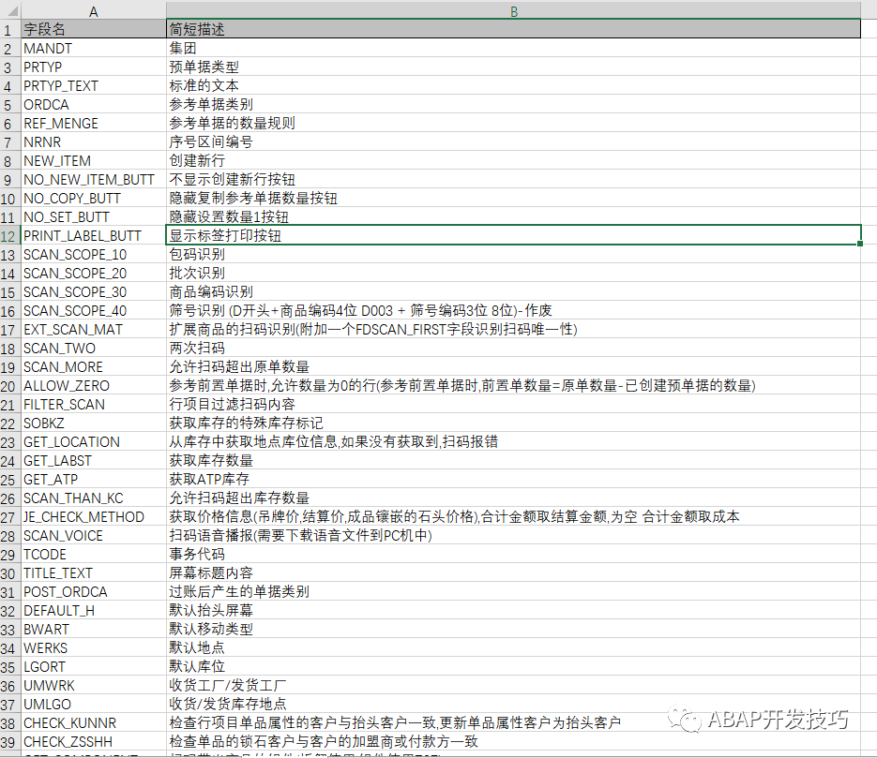The height and width of the screenshot is (758, 877).
Task: Click the cell containing 字段名
Action: [94, 30]
